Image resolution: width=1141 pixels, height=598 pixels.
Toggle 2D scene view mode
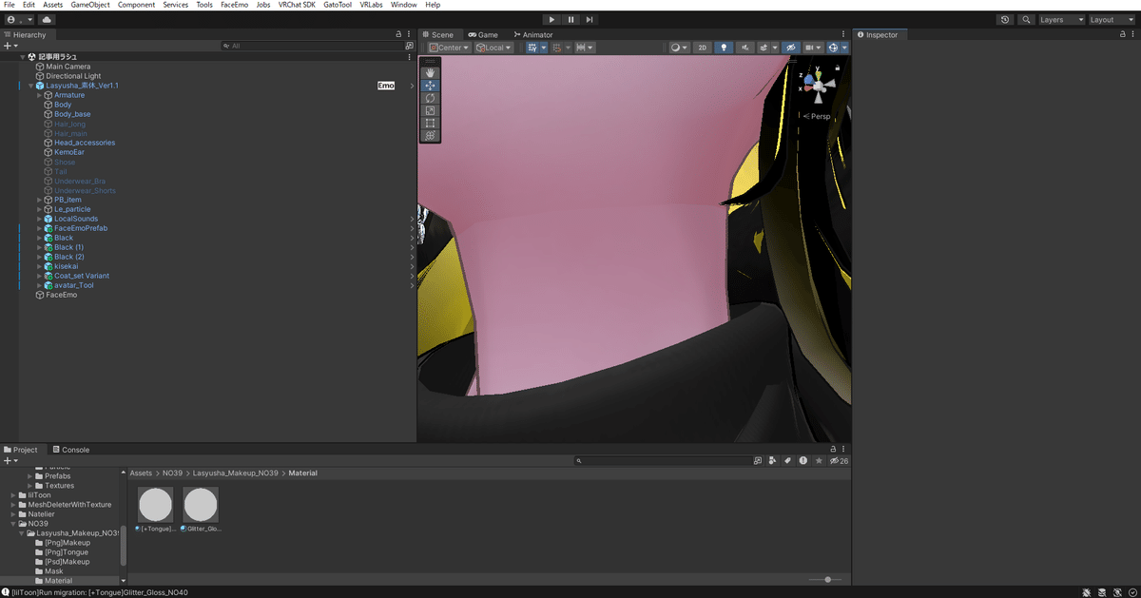(x=703, y=48)
